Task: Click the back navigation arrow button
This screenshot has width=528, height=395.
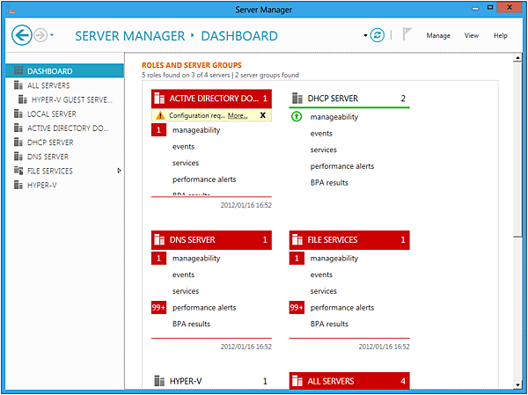Action: (x=23, y=35)
